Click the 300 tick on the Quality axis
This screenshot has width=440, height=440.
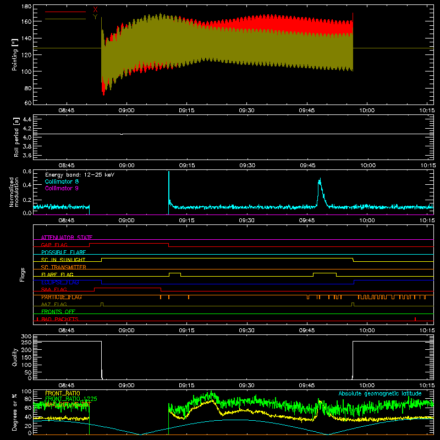26,337
